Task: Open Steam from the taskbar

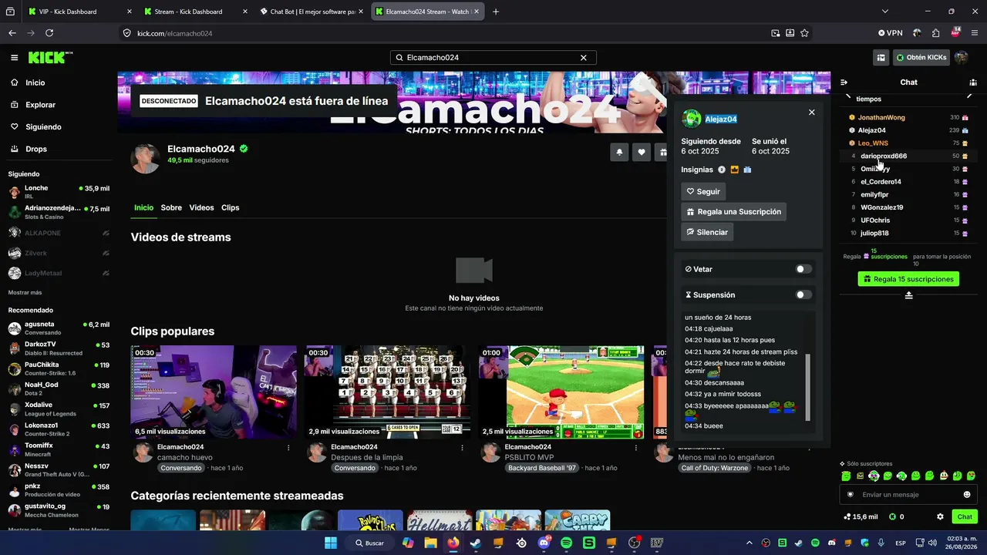Action: 475,543
